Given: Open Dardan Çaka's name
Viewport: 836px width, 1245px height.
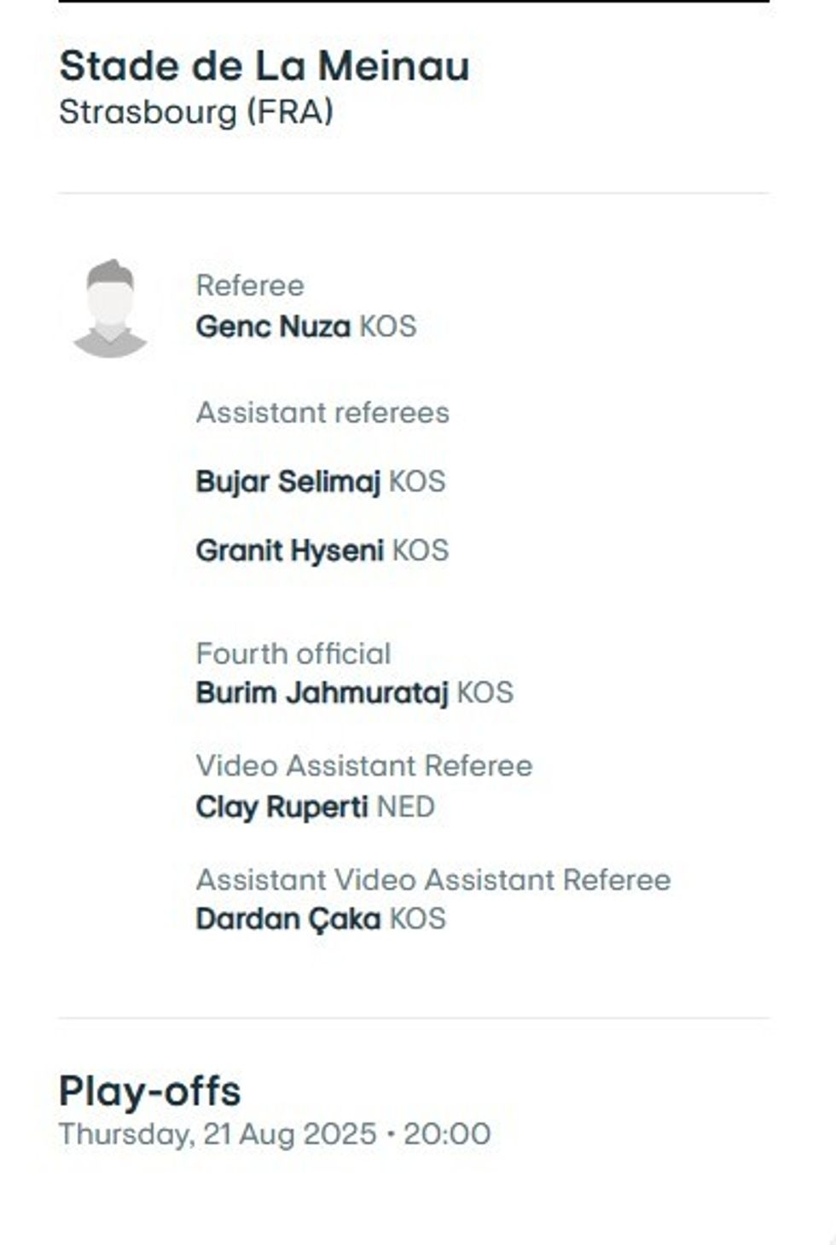Looking at the screenshot, I should coord(288,919).
